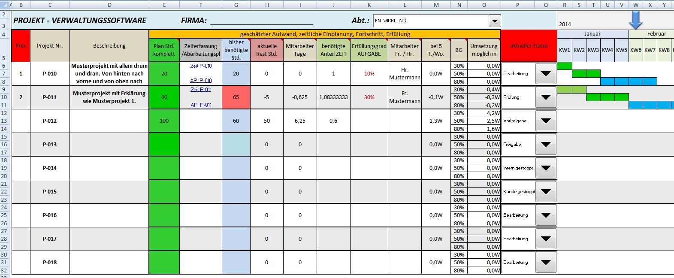
Task: Select the -0,625 Mitarbeiter Tage cell
Action: 300,97
